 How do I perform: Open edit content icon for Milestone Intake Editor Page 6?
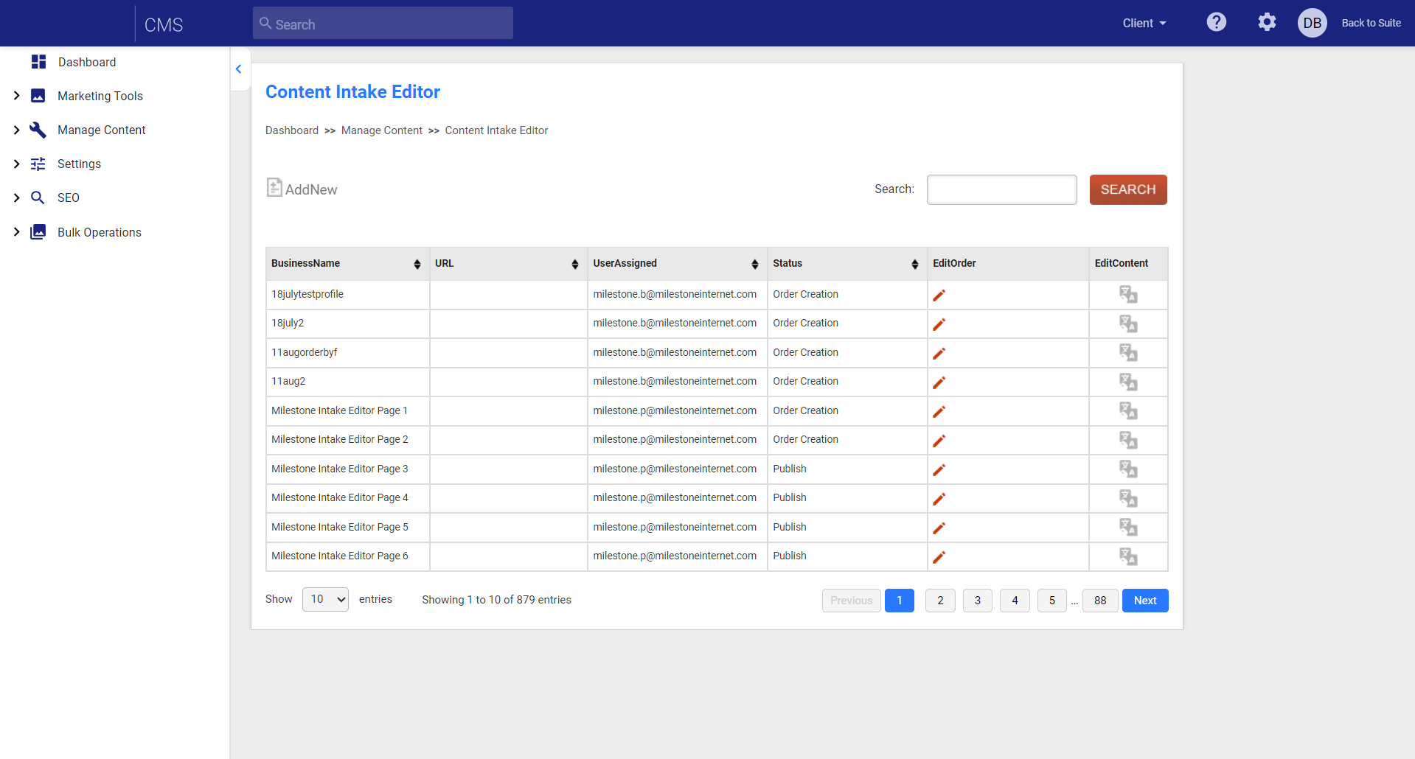tap(1128, 556)
